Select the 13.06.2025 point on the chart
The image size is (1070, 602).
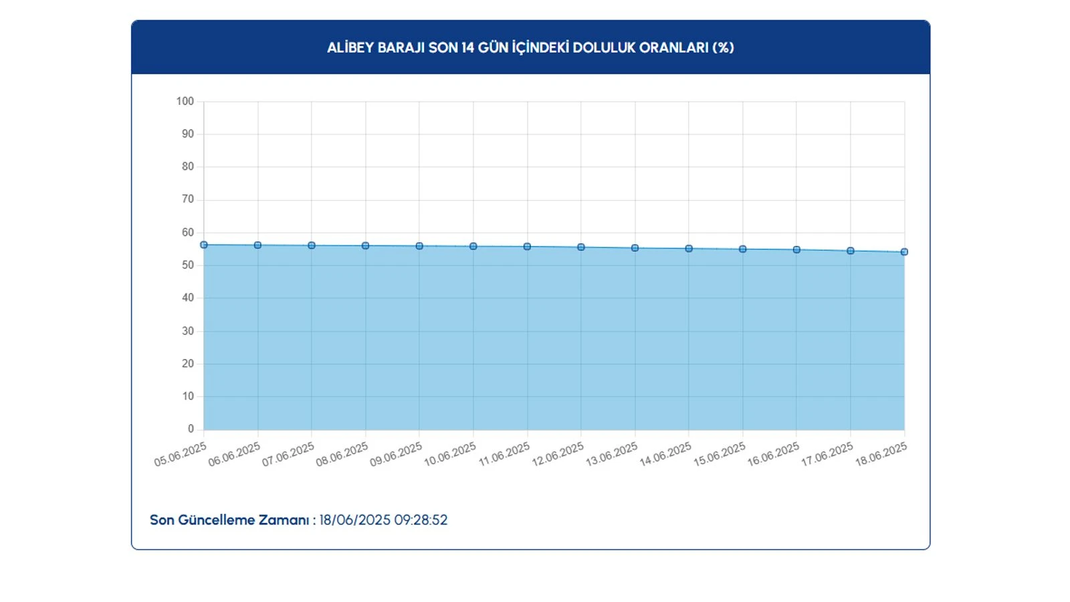(635, 248)
